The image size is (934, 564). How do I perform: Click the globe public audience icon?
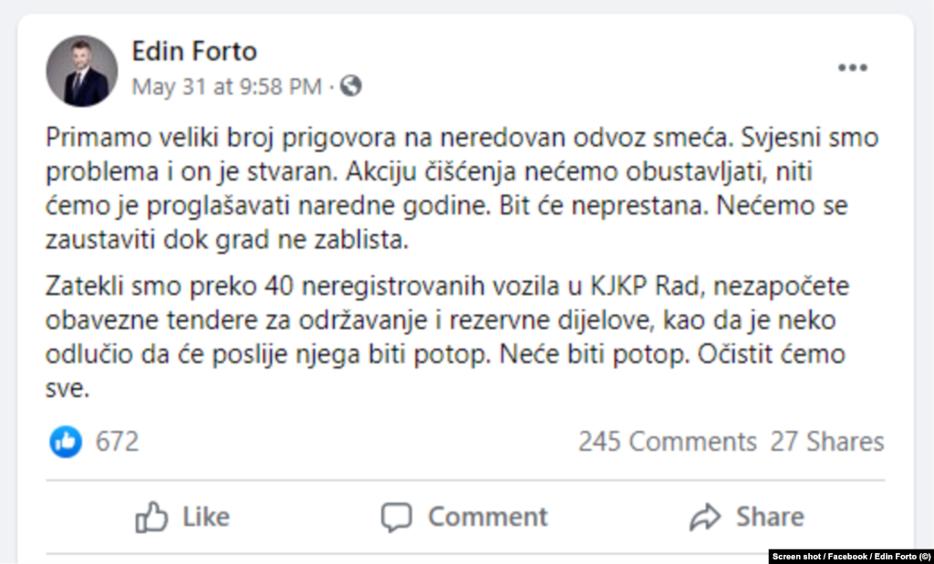[x=351, y=87]
